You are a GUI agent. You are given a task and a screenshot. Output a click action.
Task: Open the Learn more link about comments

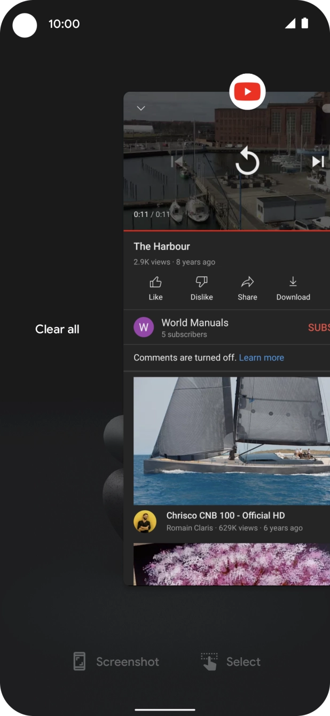(x=261, y=357)
